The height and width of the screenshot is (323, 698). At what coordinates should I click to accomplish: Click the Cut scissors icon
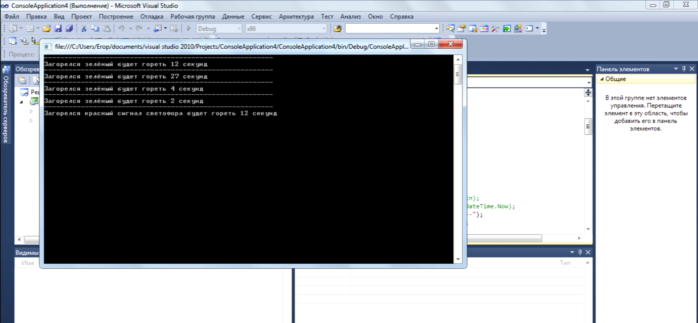coord(84,29)
